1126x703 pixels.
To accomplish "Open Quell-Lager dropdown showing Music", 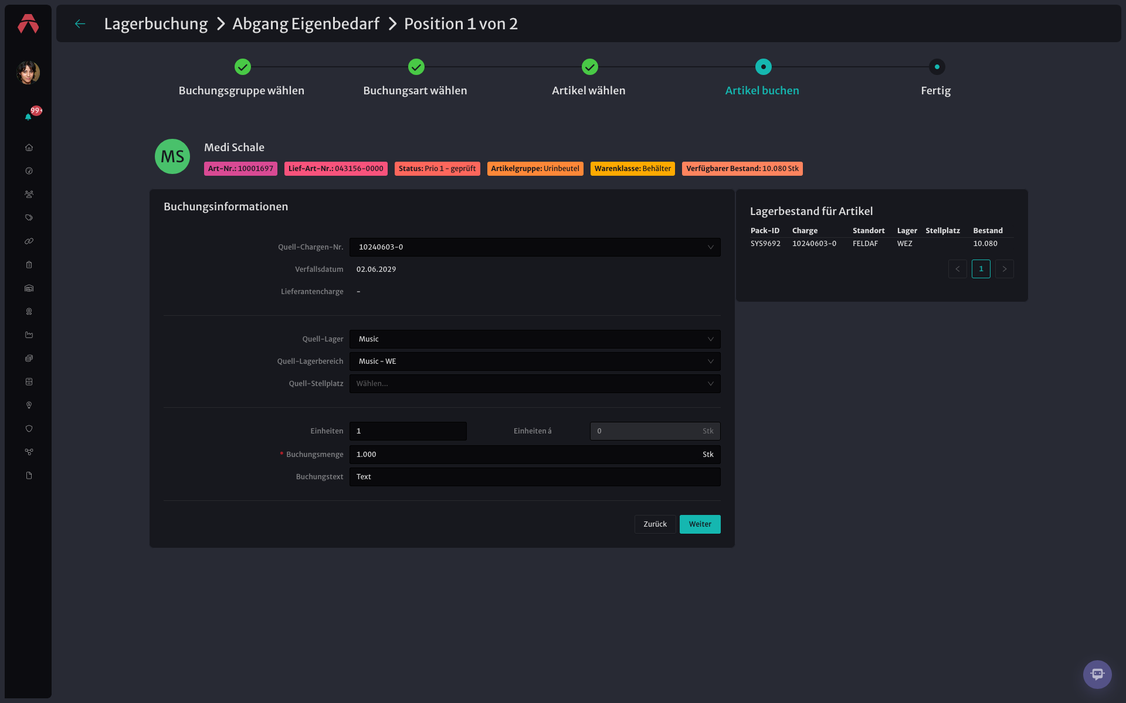I will pyautogui.click(x=535, y=339).
